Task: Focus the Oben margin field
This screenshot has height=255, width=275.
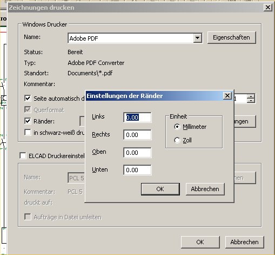Action: pos(137,153)
